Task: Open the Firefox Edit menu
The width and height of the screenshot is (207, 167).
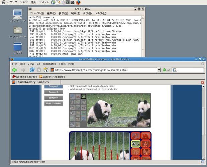Action: (x=22, y=64)
